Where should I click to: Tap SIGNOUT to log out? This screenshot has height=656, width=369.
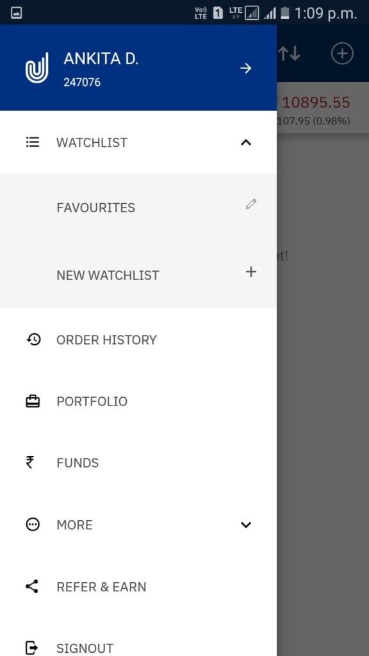tap(85, 648)
